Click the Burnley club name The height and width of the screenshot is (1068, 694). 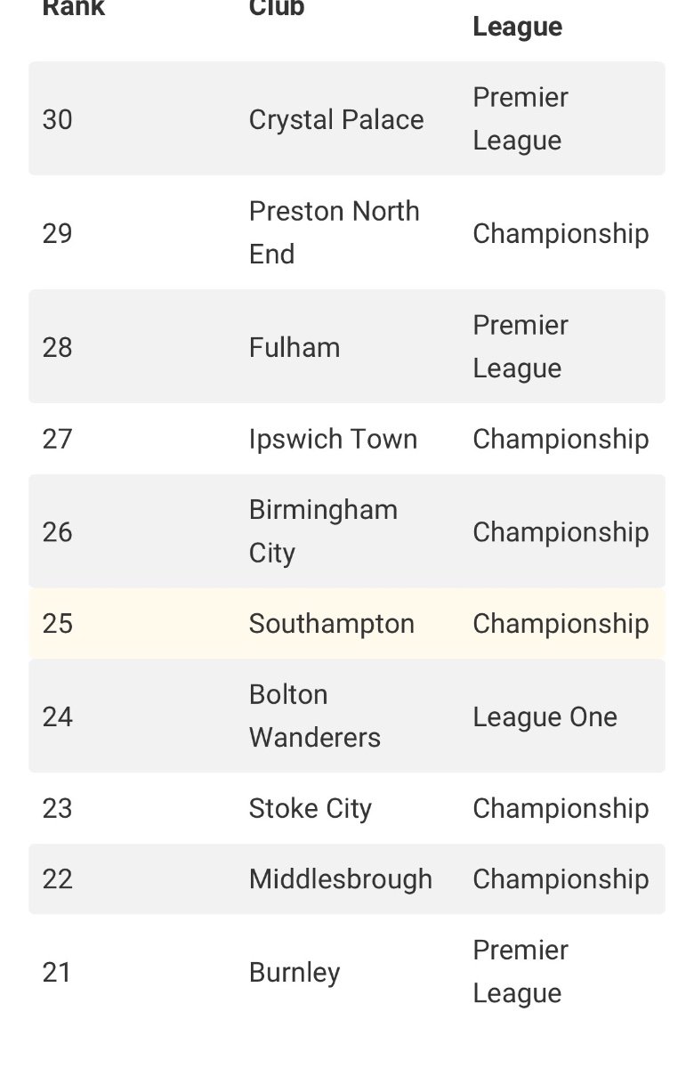295,972
